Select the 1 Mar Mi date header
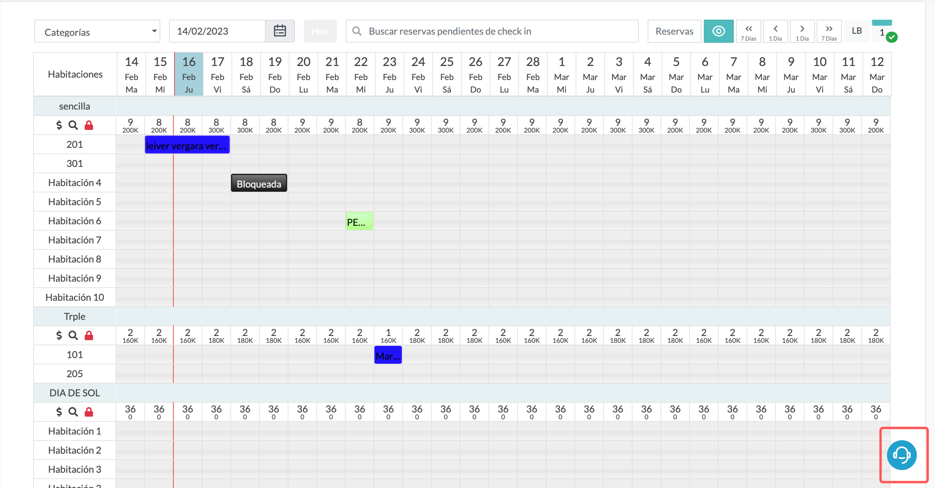The width and height of the screenshot is (935, 488). (562, 74)
